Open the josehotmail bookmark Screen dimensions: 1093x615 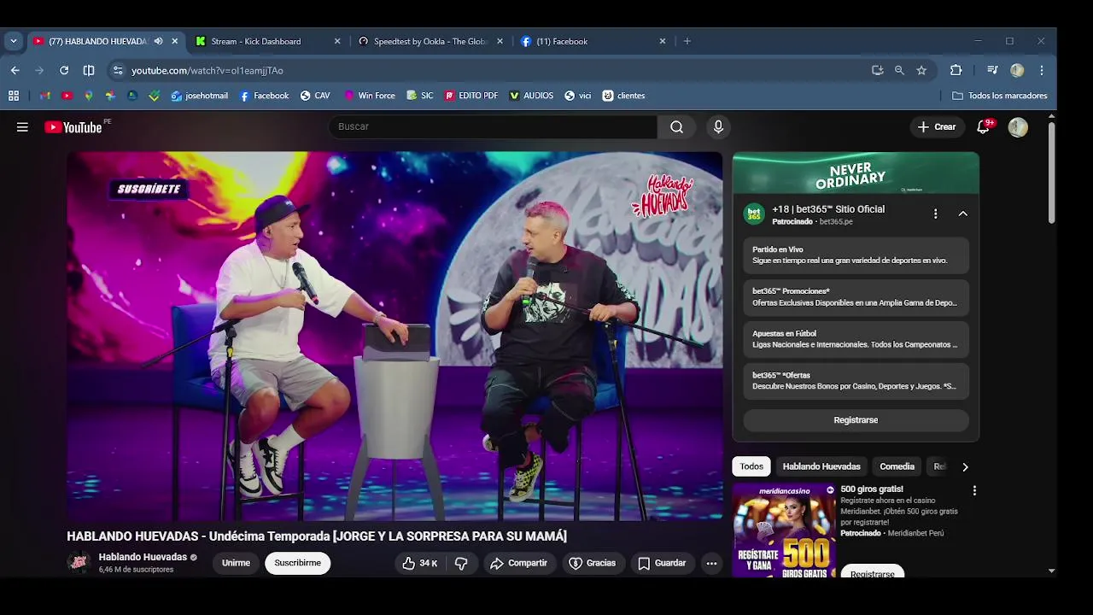coord(200,96)
